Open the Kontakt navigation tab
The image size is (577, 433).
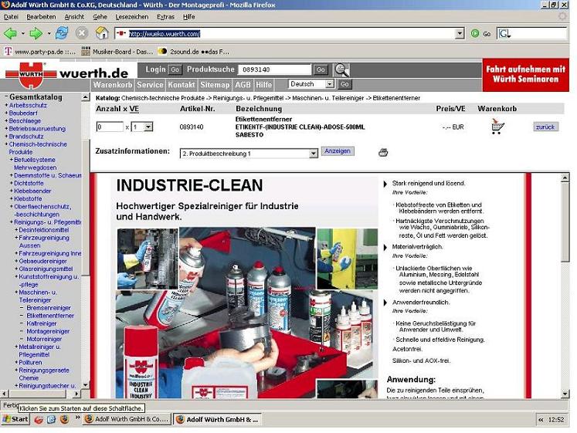[182, 85]
